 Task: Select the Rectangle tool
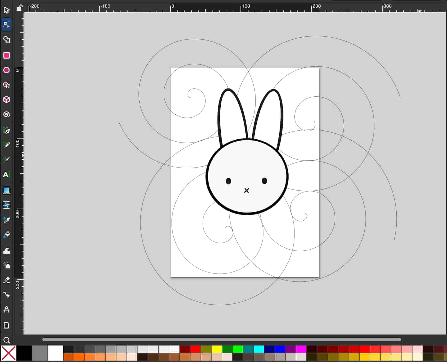pyautogui.click(x=6, y=55)
